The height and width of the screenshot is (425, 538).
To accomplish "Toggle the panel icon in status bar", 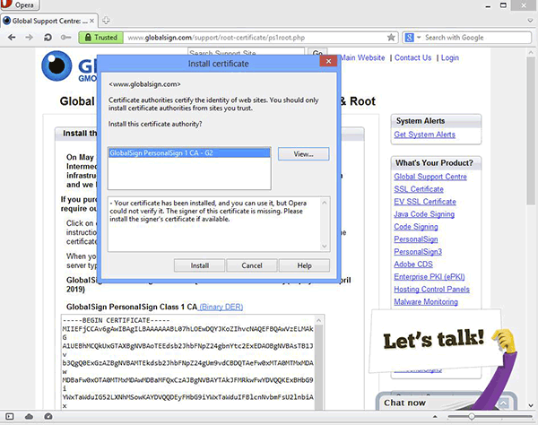I will [10, 416].
